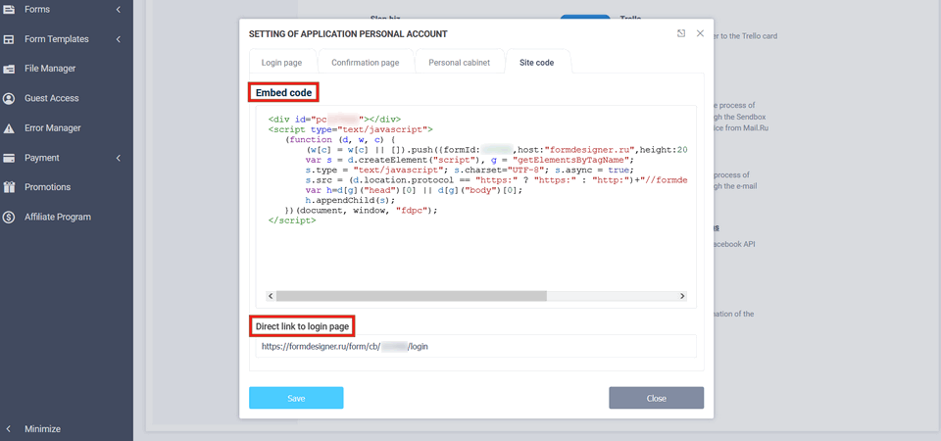The width and height of the screenshot is (941, 441).
Task: Open the Error Manager section
Action: 52,127
